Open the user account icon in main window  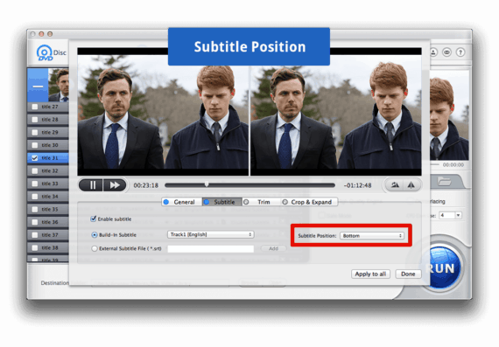click(x=433, y=52)
